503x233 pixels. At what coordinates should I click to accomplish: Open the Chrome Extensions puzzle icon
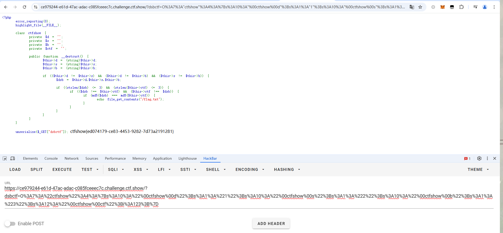pos(461,7)
